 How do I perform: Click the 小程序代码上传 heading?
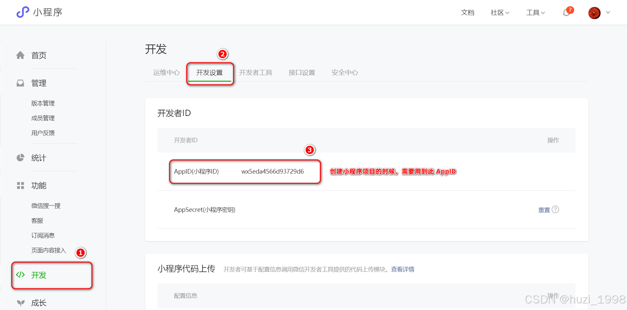click(x=186, y=269)
